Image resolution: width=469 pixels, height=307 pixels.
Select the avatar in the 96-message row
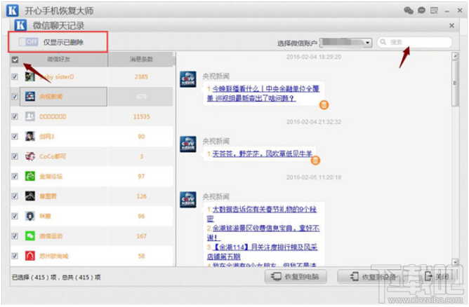(x=30, y=216)
